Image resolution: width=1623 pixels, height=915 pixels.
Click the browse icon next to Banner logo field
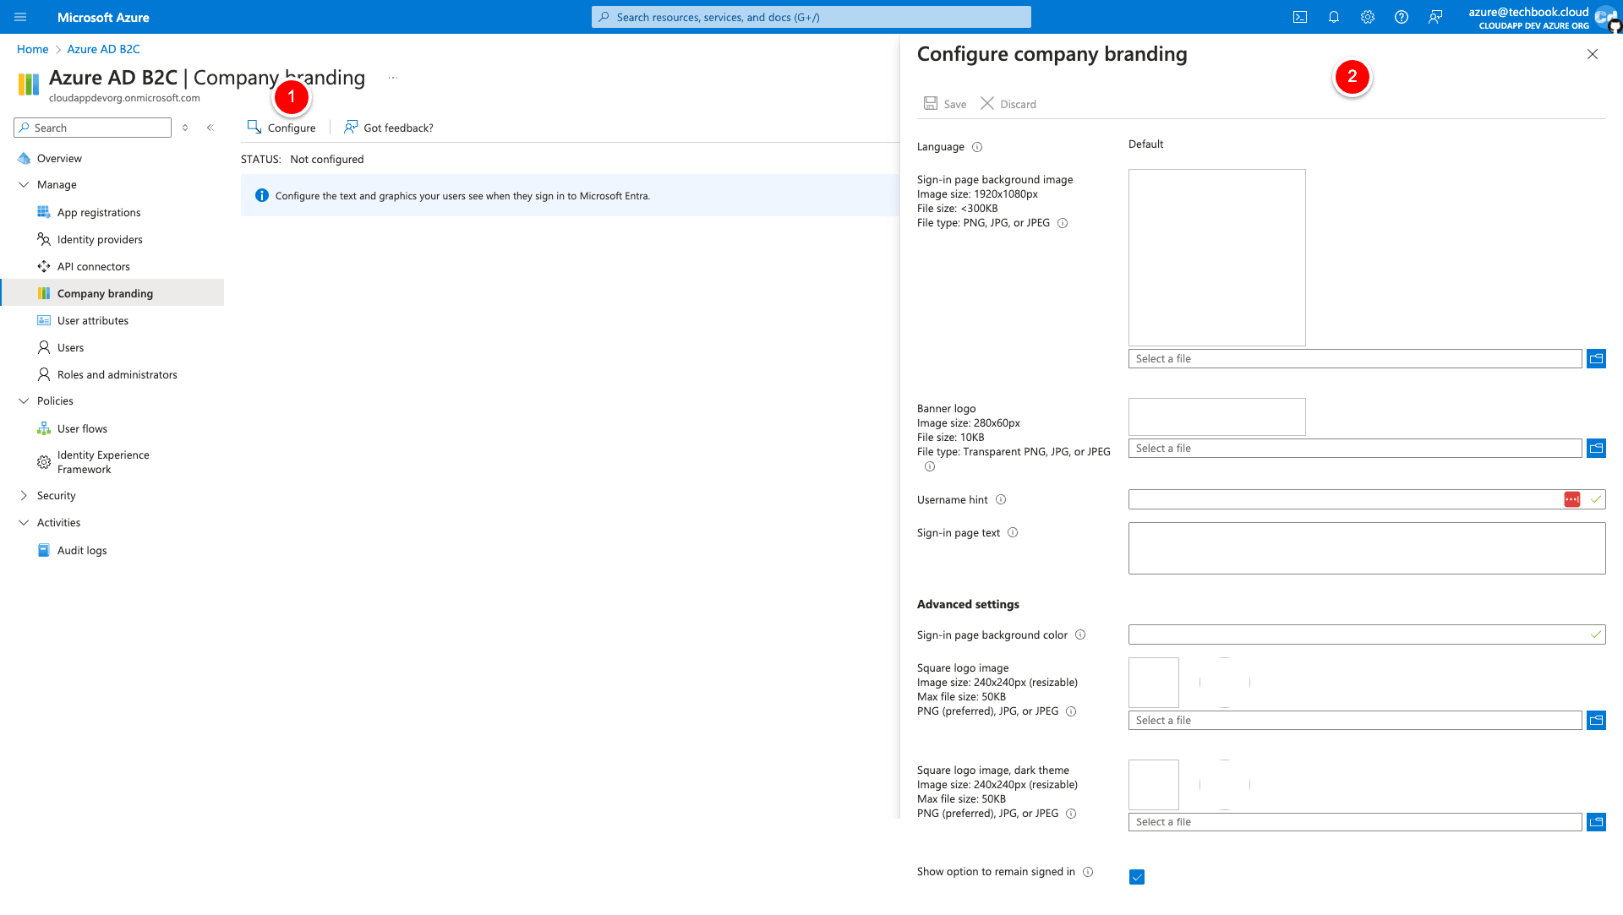click(1596, 448)
